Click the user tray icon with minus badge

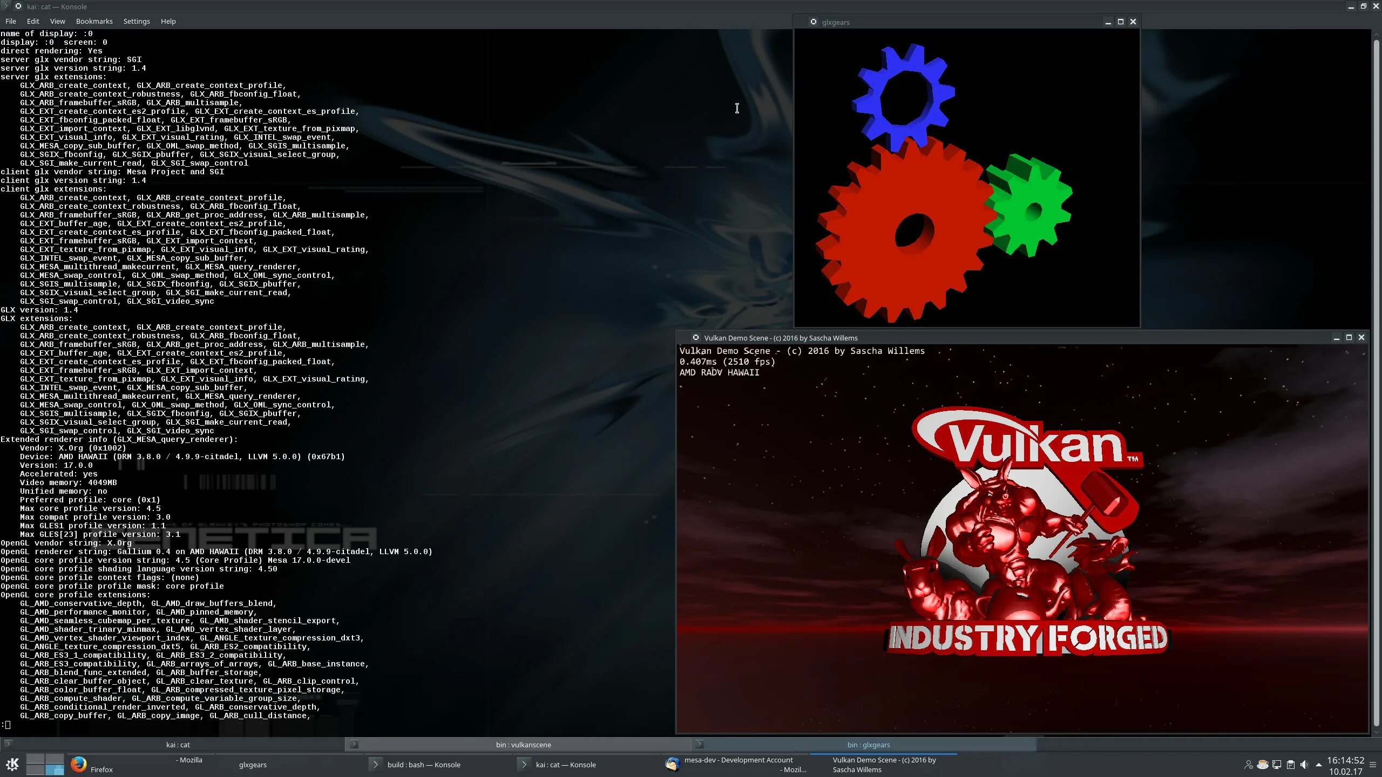coord(1248,765)
